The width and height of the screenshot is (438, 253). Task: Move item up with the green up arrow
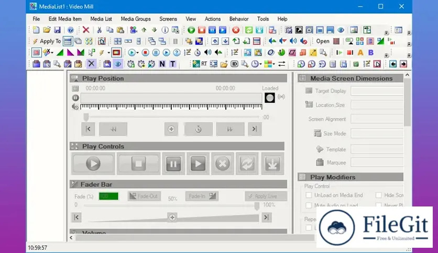(144, 30)
